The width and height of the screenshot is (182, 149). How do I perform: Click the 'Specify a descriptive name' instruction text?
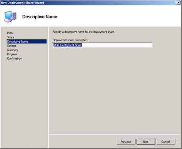84,32
